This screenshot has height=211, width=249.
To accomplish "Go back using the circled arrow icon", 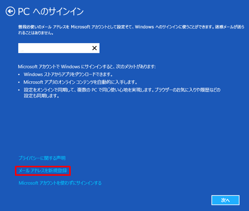I will click(10, 11).
